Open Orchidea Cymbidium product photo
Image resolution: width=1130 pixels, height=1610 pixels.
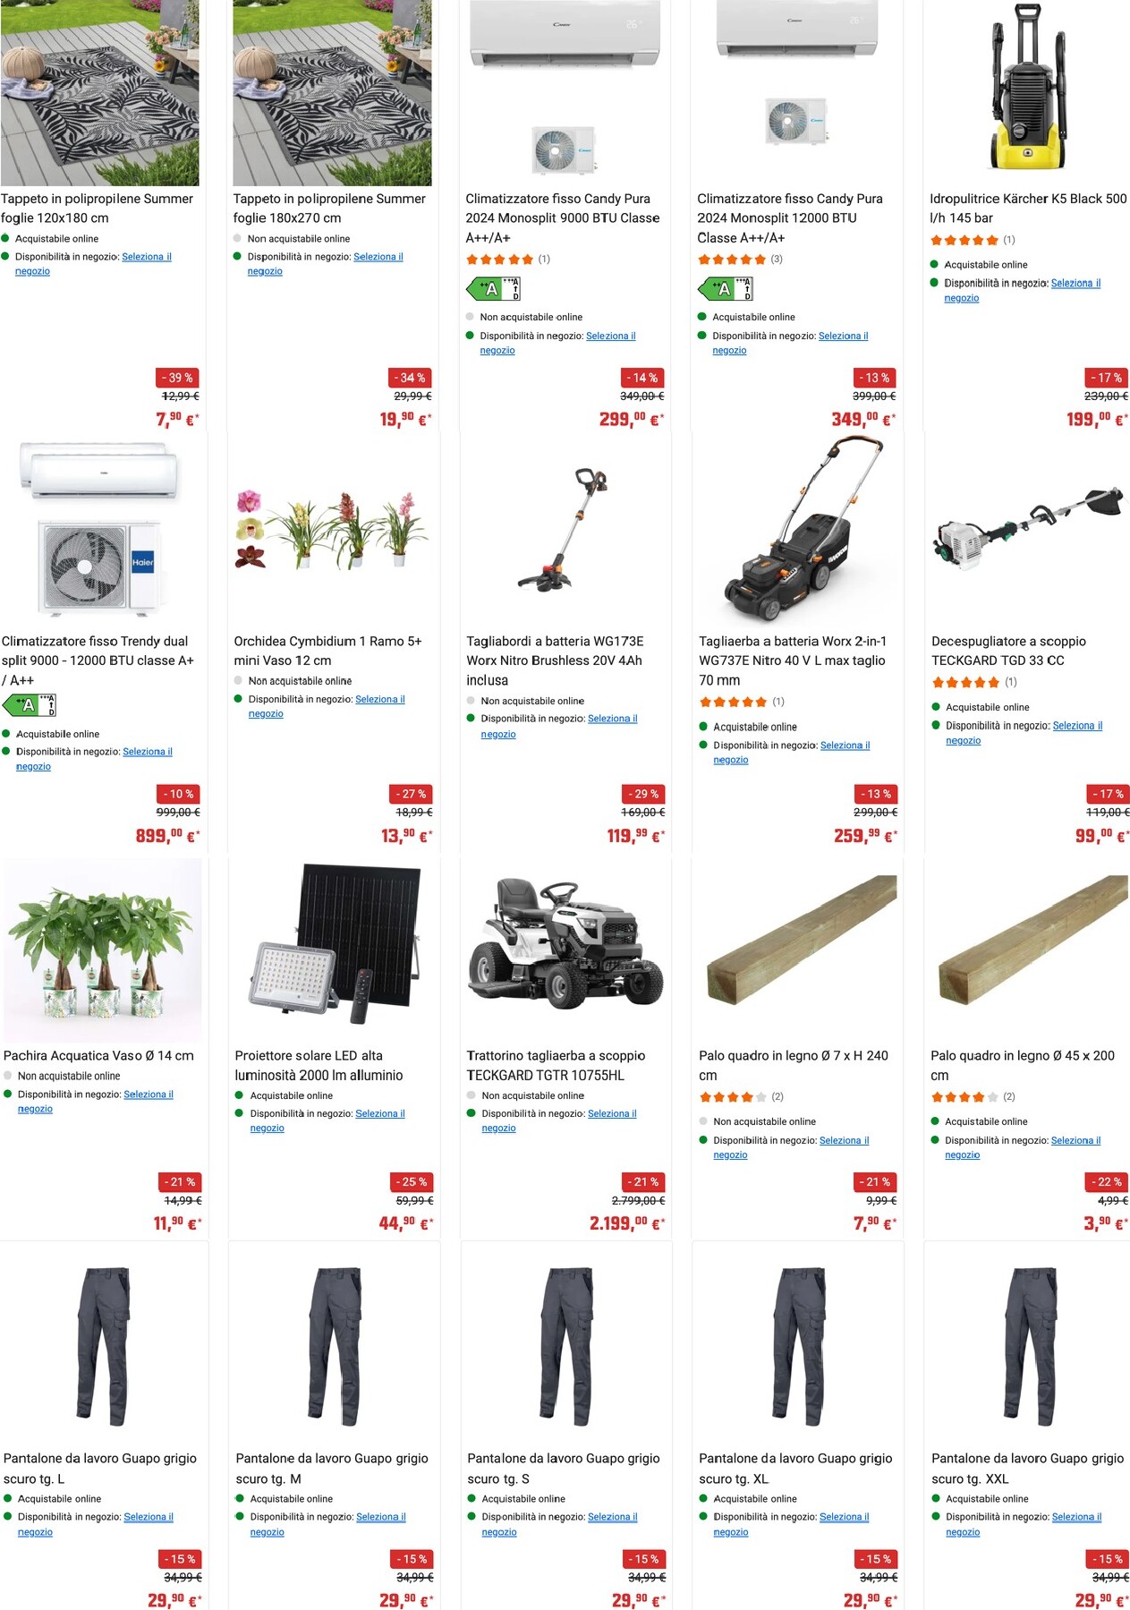pyautogui.click(x=332, y=530)
